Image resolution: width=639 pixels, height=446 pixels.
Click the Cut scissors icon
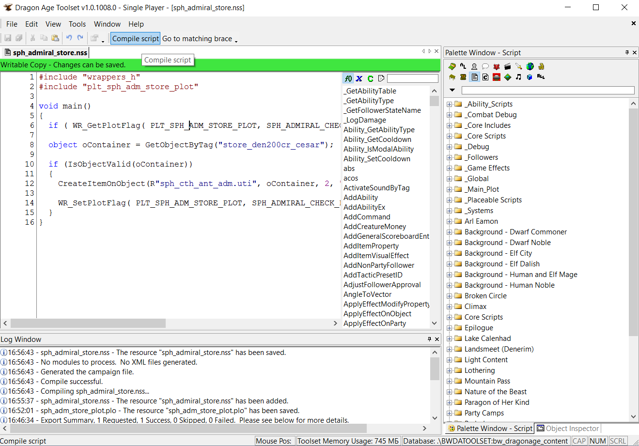(x=32, y=38)
